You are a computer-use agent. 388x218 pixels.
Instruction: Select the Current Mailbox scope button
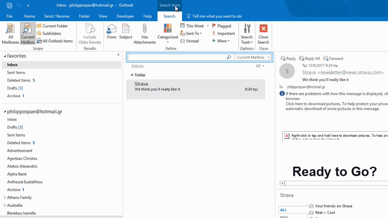point(28,34)
